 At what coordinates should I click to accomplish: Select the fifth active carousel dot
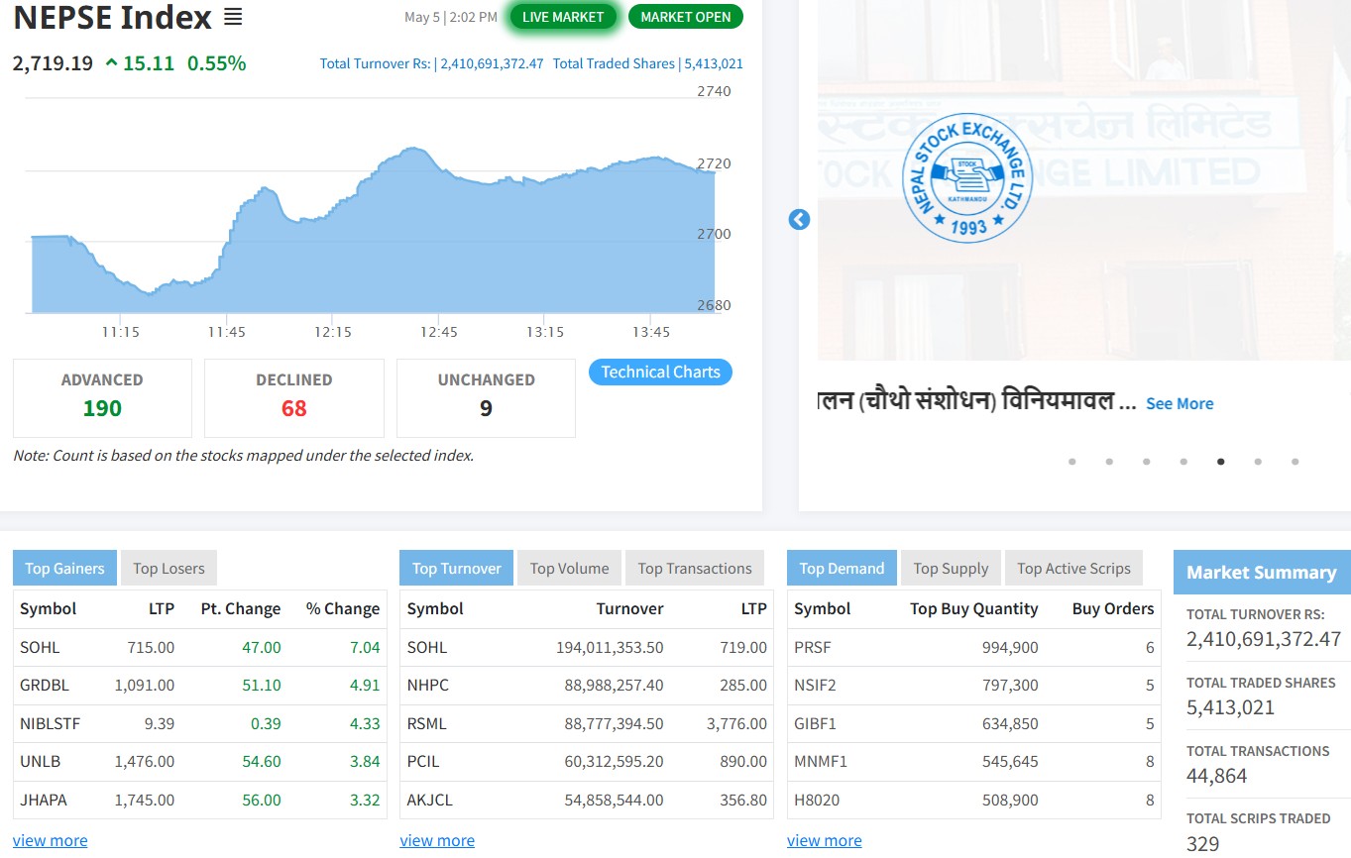[x=1220, y=462]
